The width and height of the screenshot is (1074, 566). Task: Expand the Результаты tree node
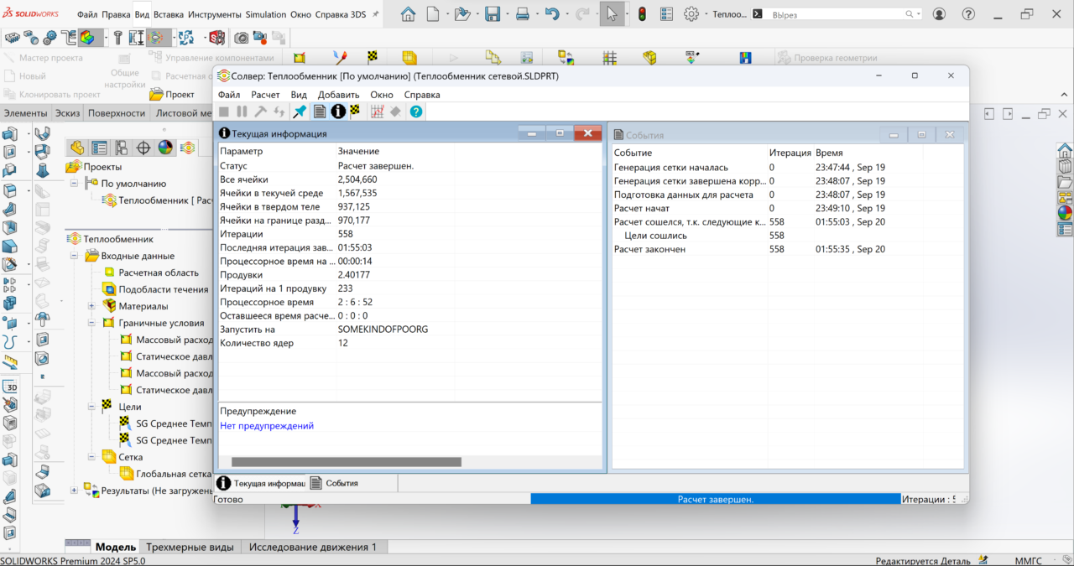coord(74,491)
